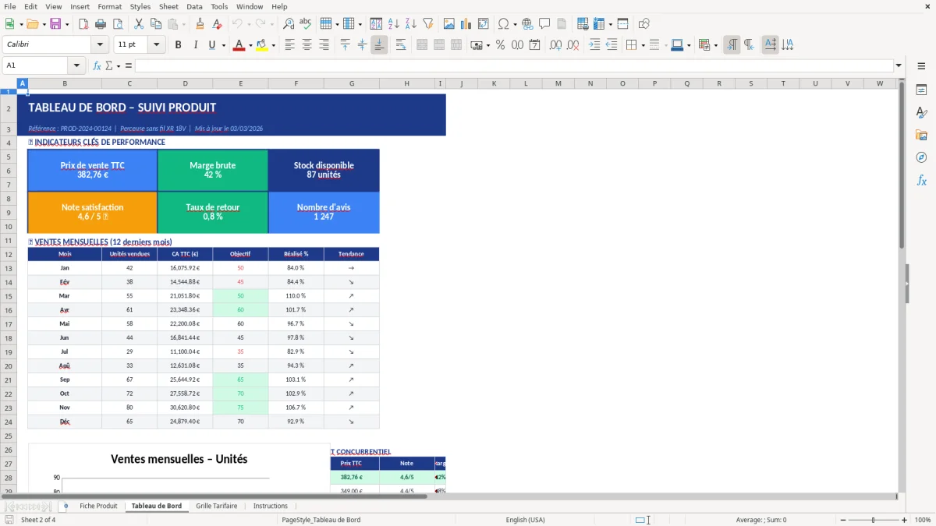Open the Function Wizard

coord(96,65)
